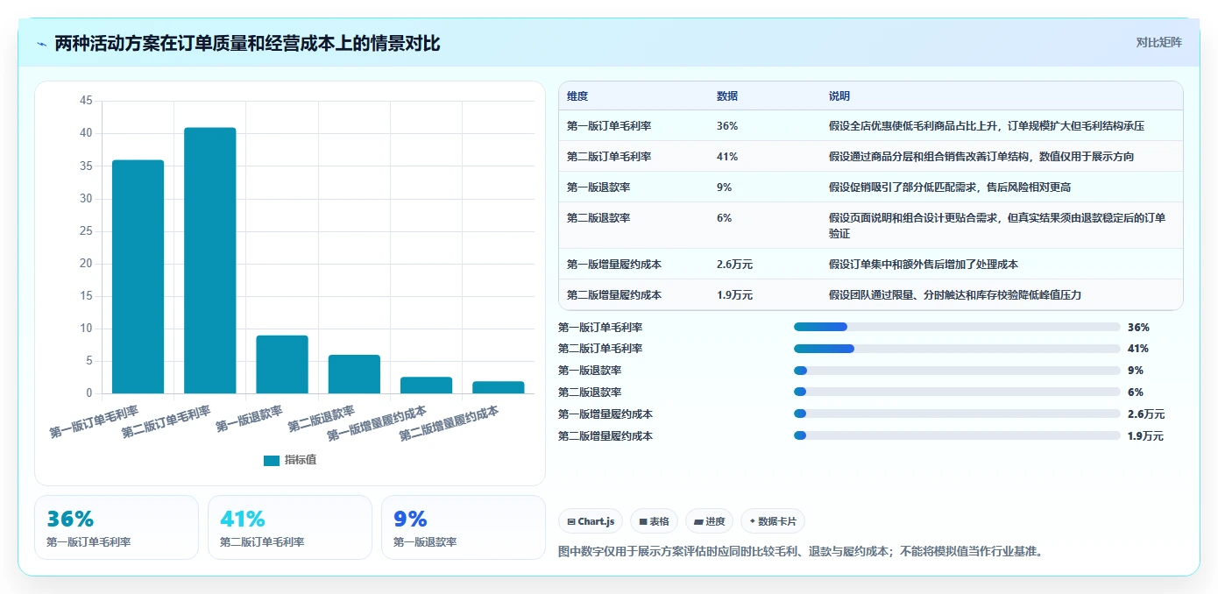Click the x-axis label 第二版退款率 under the chart
This screenshot has height=594, width=1218.
click(321, 418)
